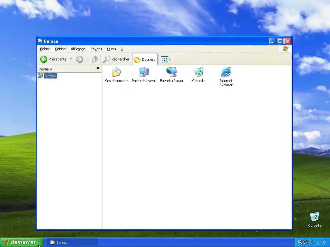Select the Internet Explorer icon
330x247 pixels.
(226, 72)
